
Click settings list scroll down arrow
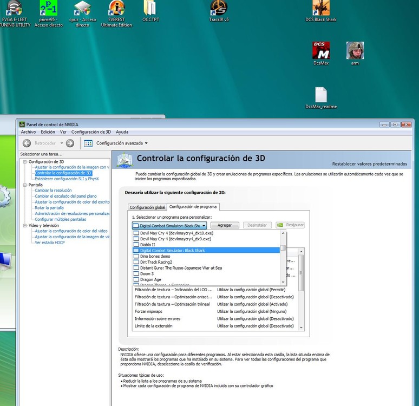click(x=301, y=328)
